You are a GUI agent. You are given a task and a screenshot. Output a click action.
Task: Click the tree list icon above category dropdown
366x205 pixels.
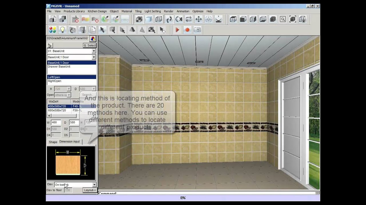click(x=50, y=46)
